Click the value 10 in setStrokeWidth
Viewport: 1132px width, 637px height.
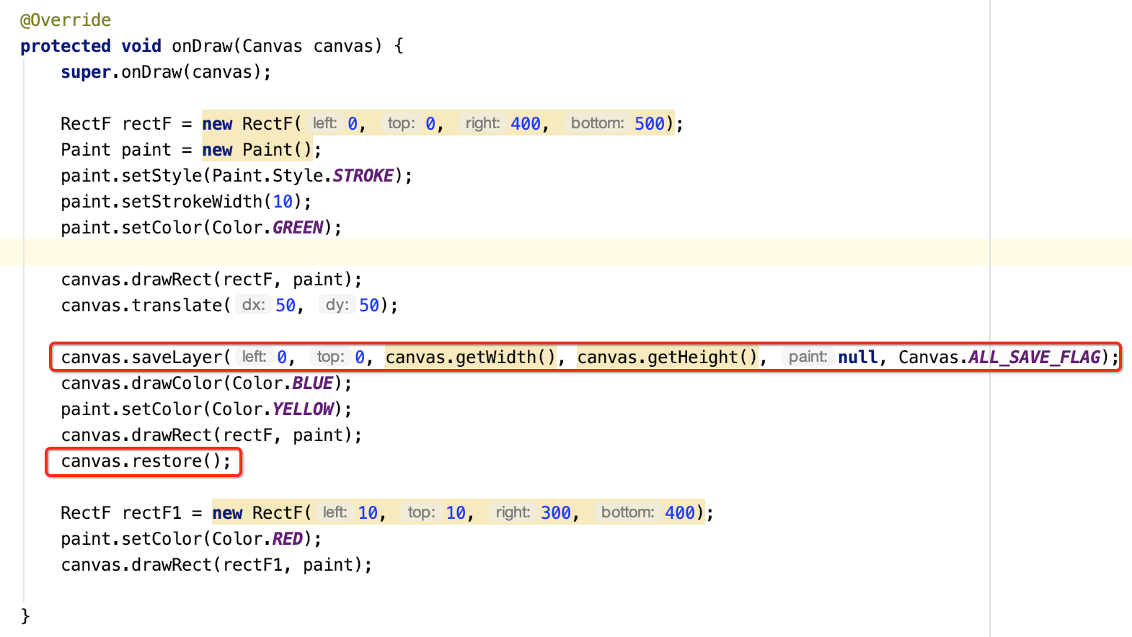(283, 202)
